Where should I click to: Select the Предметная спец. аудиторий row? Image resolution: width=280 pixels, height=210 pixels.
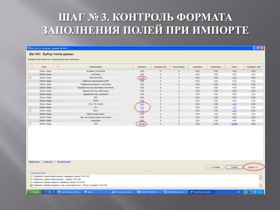[96, 94]
